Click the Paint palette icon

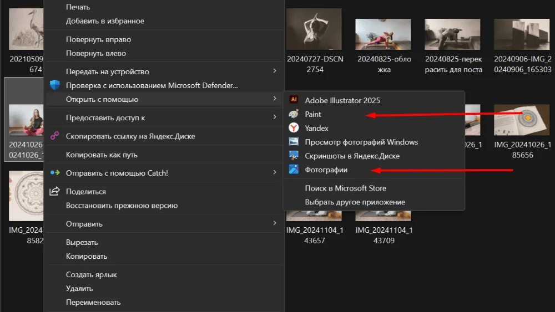coord(294,114)
